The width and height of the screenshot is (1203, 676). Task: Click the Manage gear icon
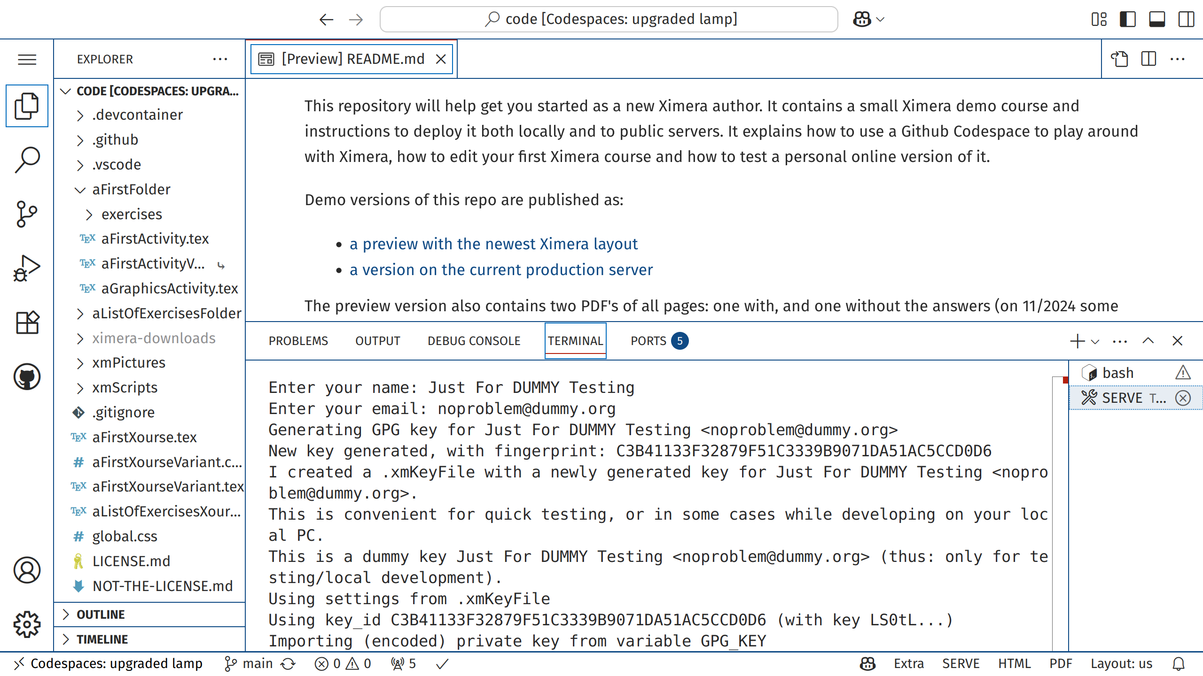pyautogui.click(x=27, y=624)
